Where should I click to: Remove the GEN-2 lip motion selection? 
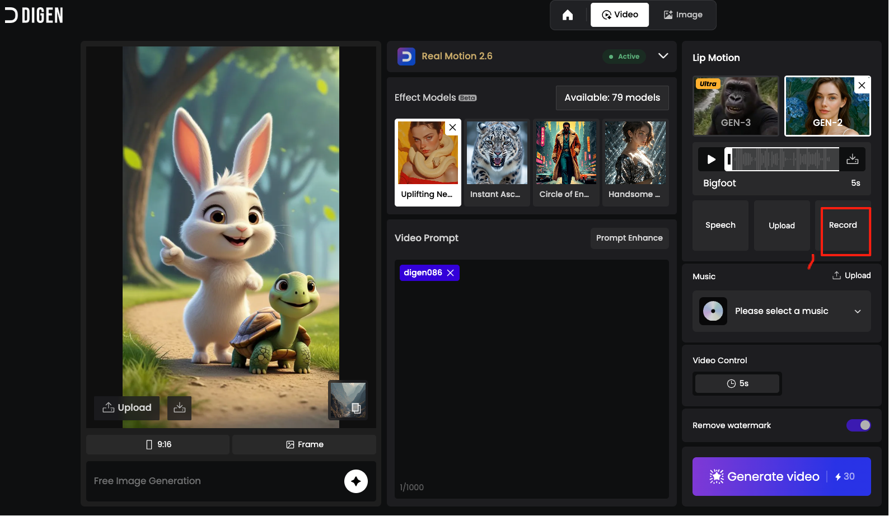pos(862,85)
